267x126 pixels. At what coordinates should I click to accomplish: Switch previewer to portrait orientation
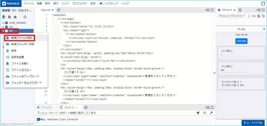(x=249, y=16)
